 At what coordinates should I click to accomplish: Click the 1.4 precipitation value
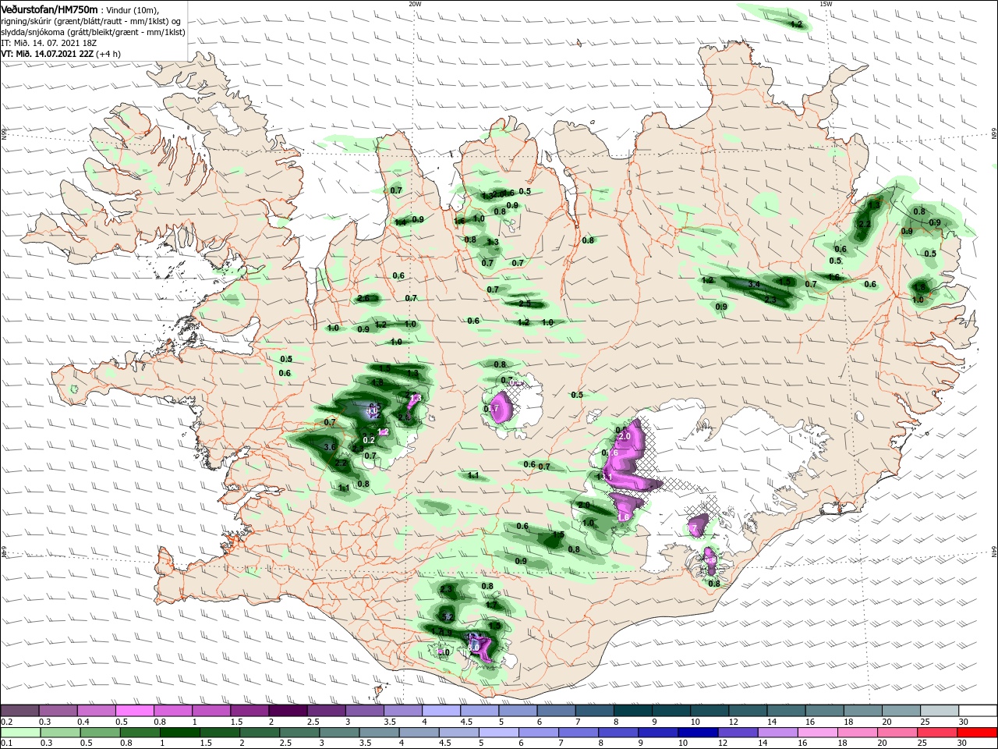401,222
